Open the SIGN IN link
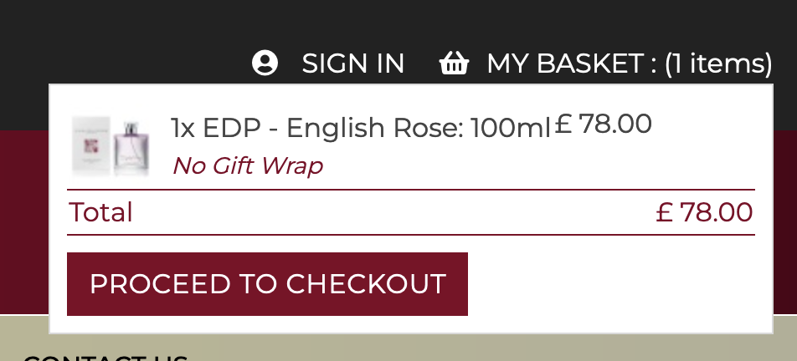Image resolution: width=797 pixels, height=361 pixels. point(352,64)
